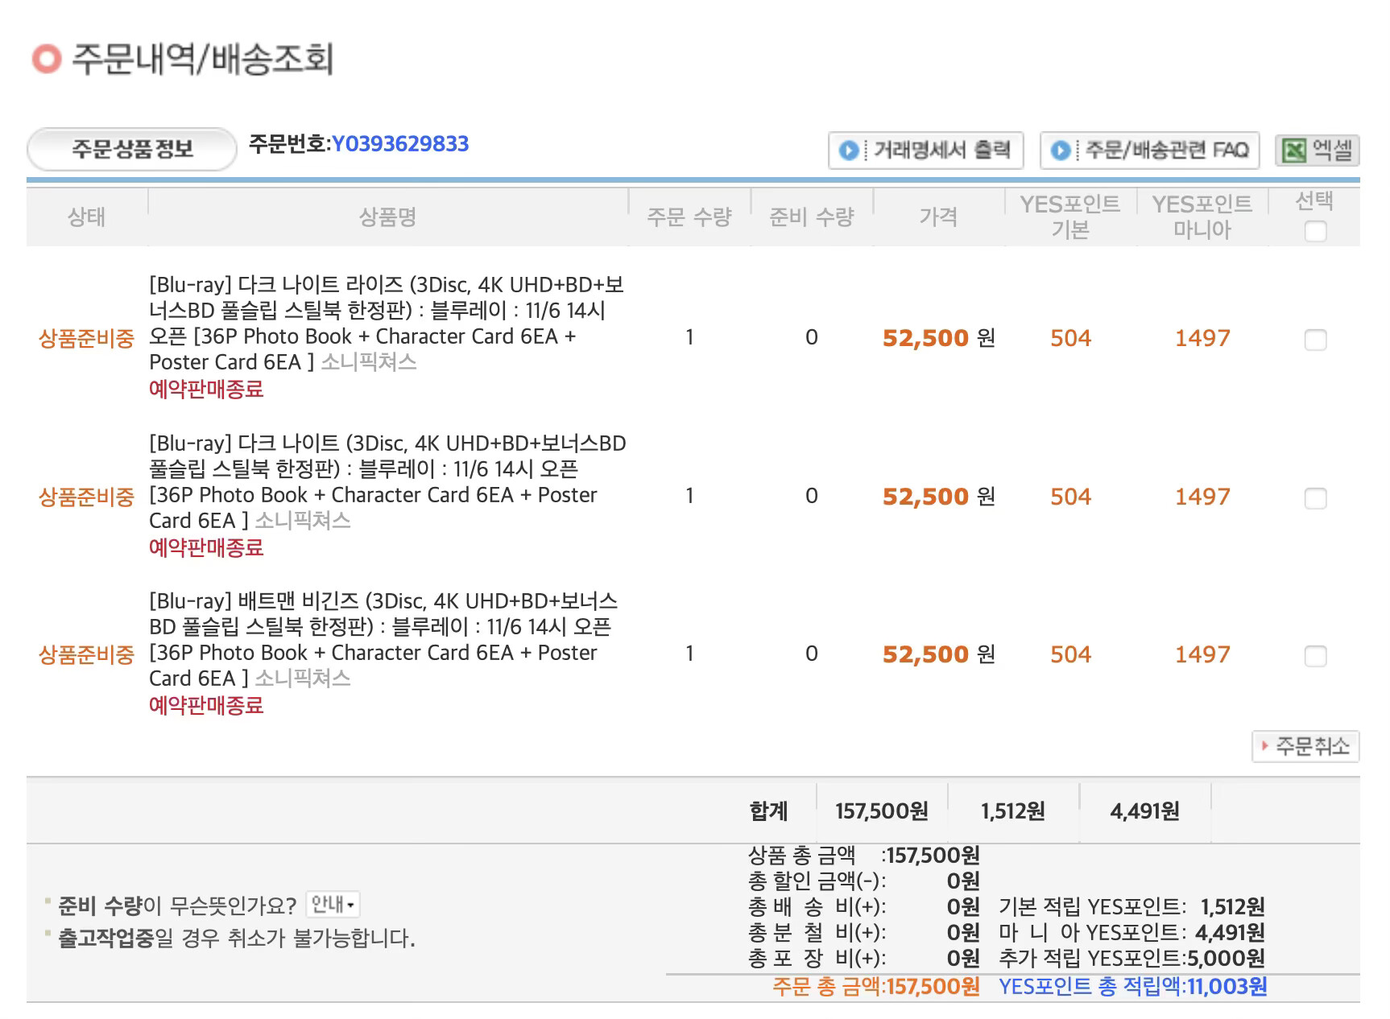Click the 상품명 column header
This screenshot has height=1019, width=1390.
pyautogui.click(x=387, y=217)
